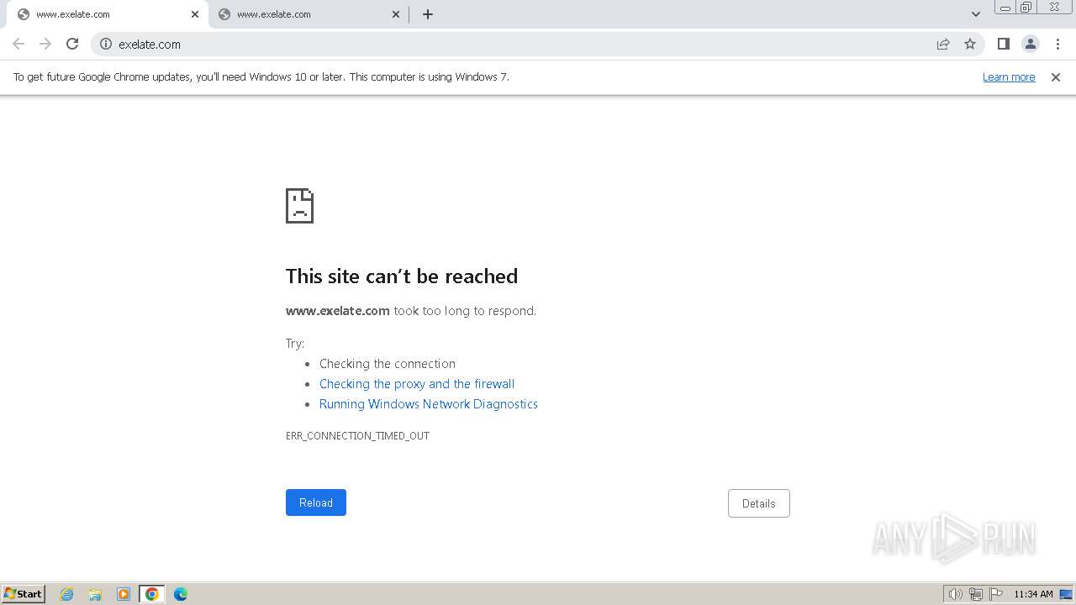Click Checking the proxy and the firewall

(417, 384)
